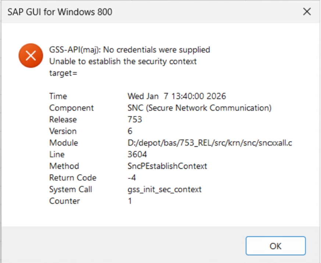Click the OK button

275,246
